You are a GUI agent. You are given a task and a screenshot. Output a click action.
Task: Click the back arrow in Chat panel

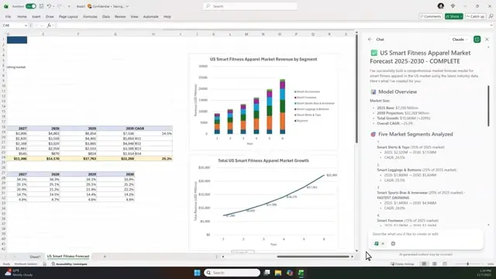point(370,40)
